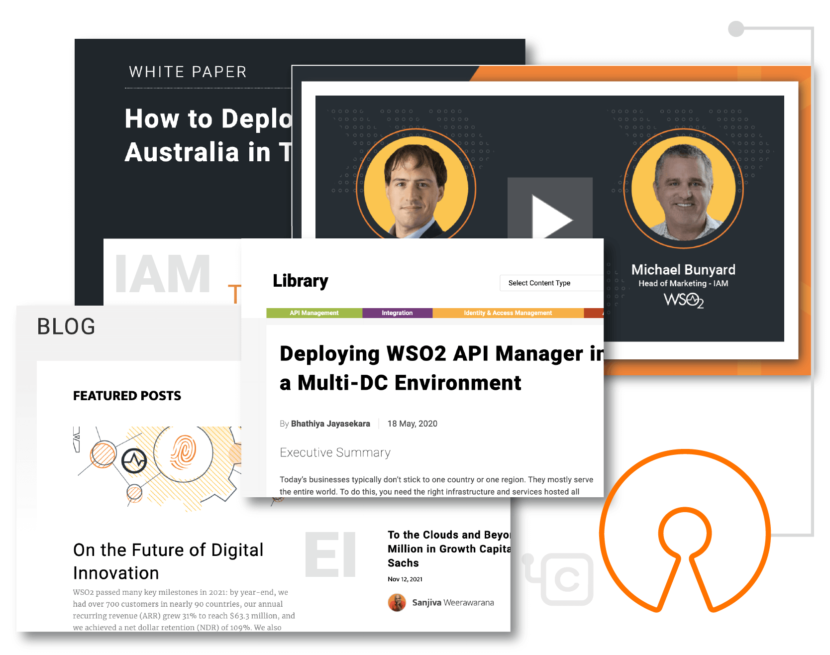Open the Select Content Type dropdown
The width and height of the screenshot is (830, 655).
tap(551, 283)
